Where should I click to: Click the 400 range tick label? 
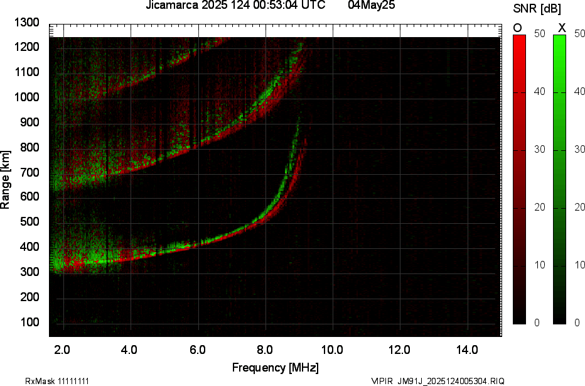(30, 246)
